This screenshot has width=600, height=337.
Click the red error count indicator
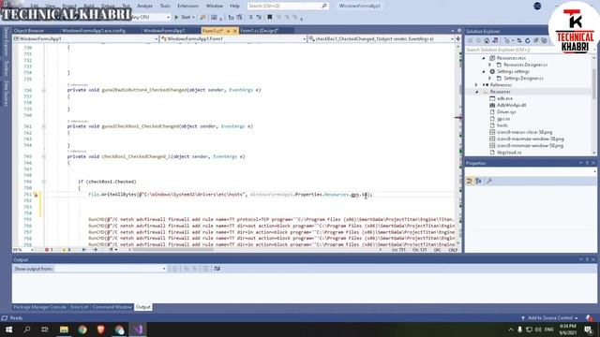coord(49,250)
